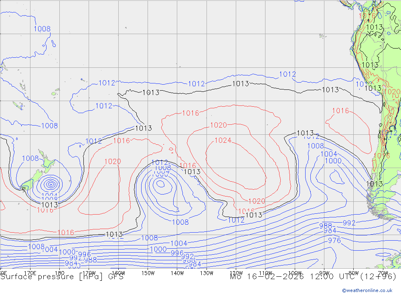Image resolution: width=401 pixels, height=294 pixels.
Task: Click the 1004 label right above the 1000 label
Action: tap(329, 154)
